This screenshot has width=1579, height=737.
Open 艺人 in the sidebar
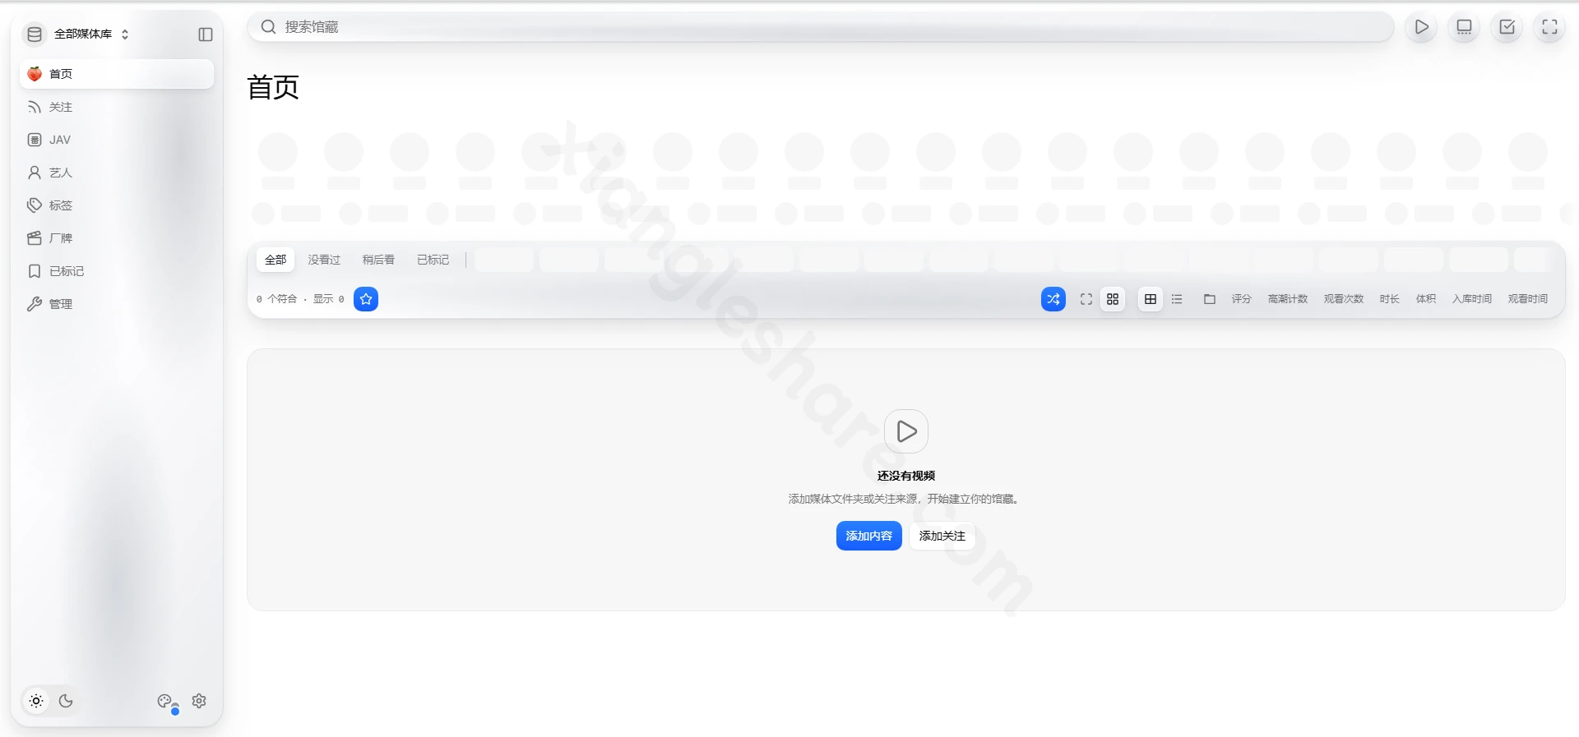point(117,173)
